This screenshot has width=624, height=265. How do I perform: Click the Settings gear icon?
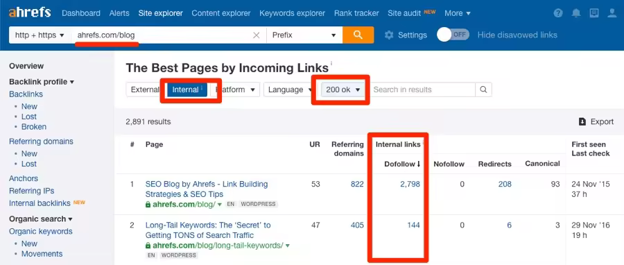389,35
